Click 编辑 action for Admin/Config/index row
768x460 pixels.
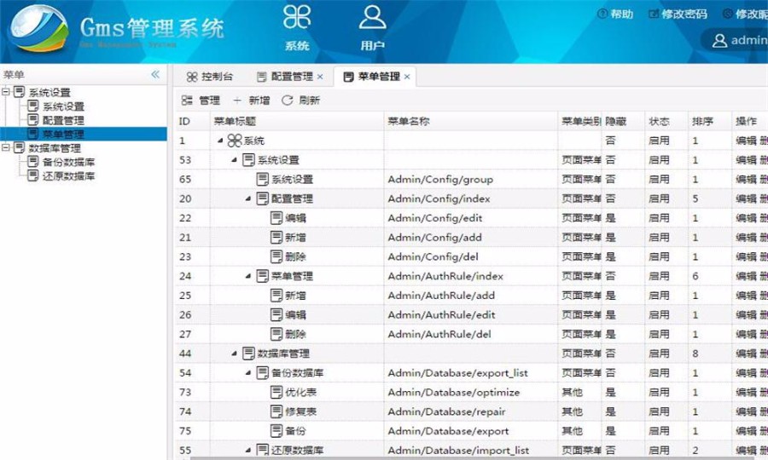tap(746, 198)
